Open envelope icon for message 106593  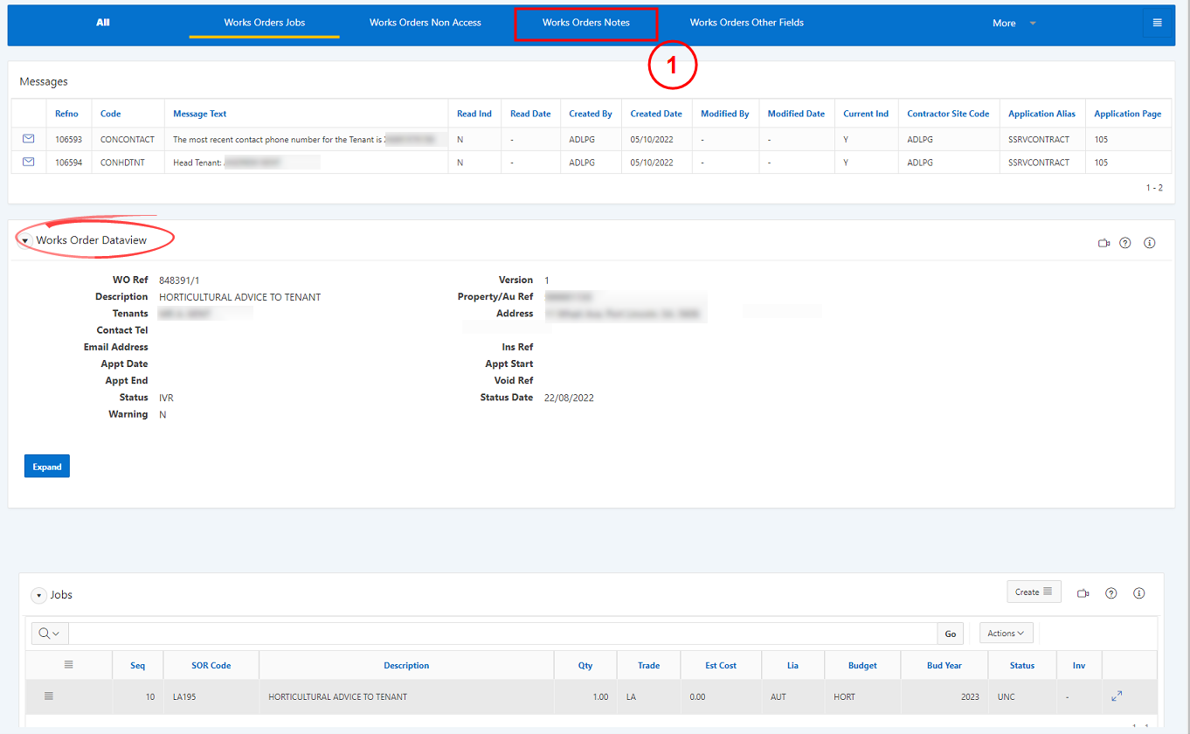point(28,138)
